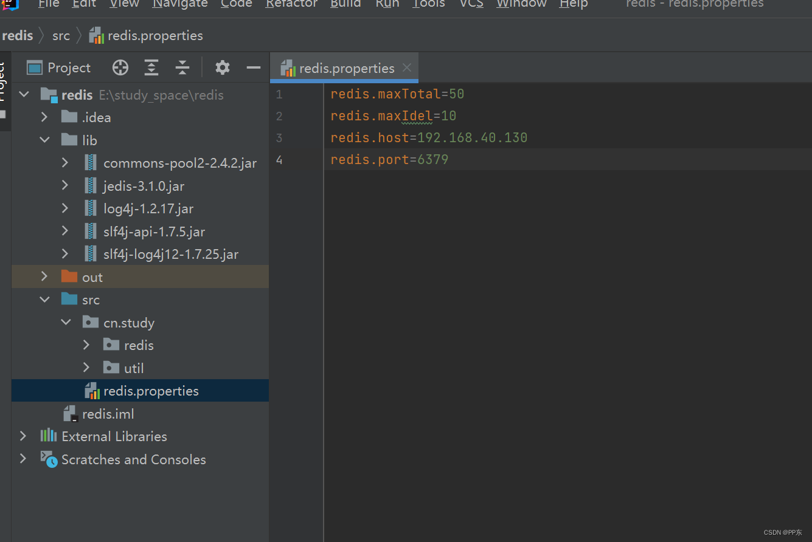Expand jedis-3.1.0.jar node arrow
Screen dimensions: 812x542
[x=66, y=186]
